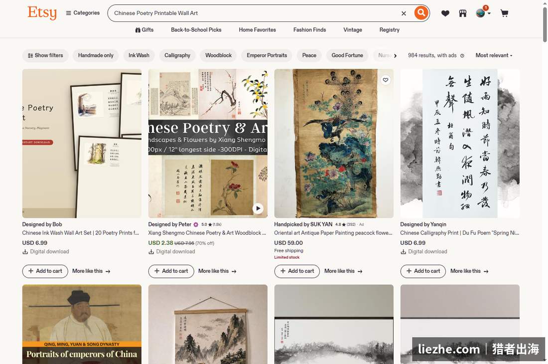
Task: Favorite the peacock painting with heart
Action: point(385,80)
